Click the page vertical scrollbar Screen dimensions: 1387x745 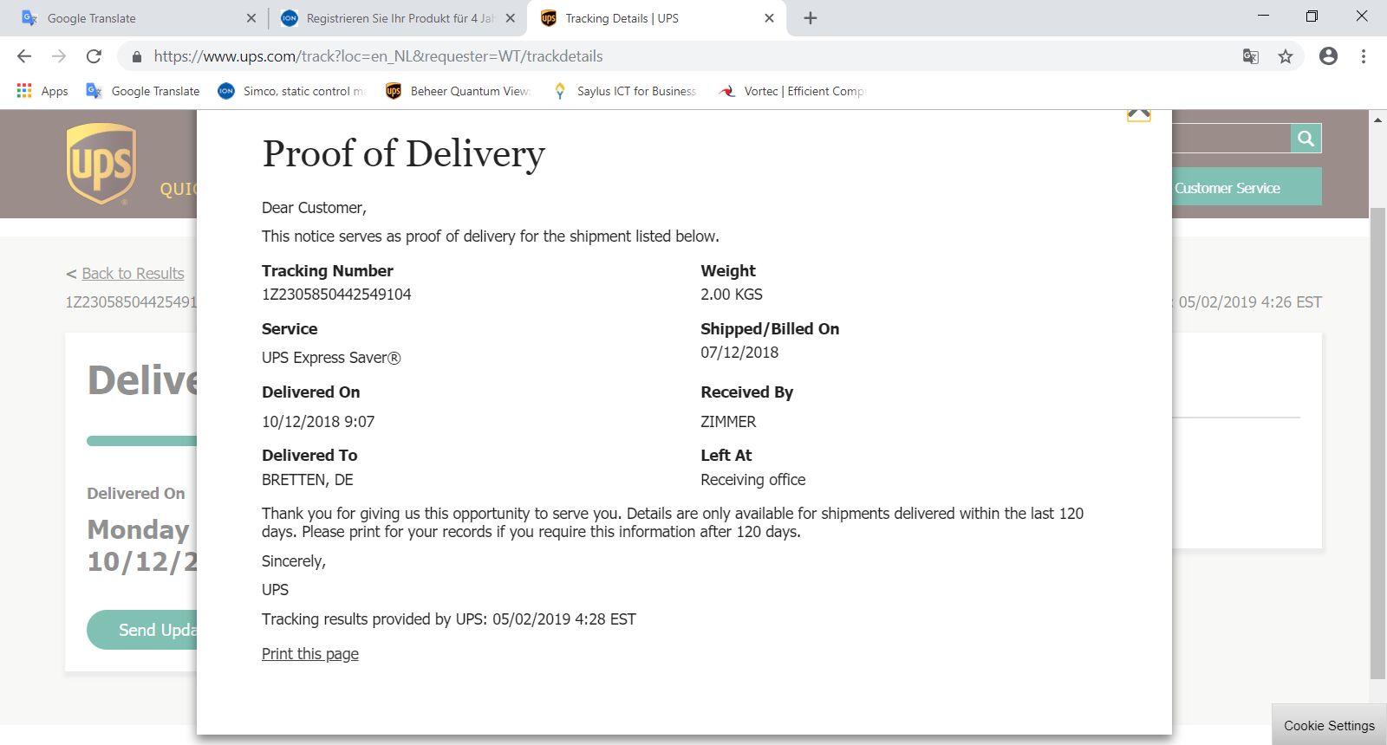pyautogui.click(x=1377, y=444)
